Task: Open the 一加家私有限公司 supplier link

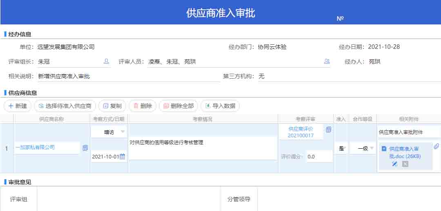Action: 35,147
